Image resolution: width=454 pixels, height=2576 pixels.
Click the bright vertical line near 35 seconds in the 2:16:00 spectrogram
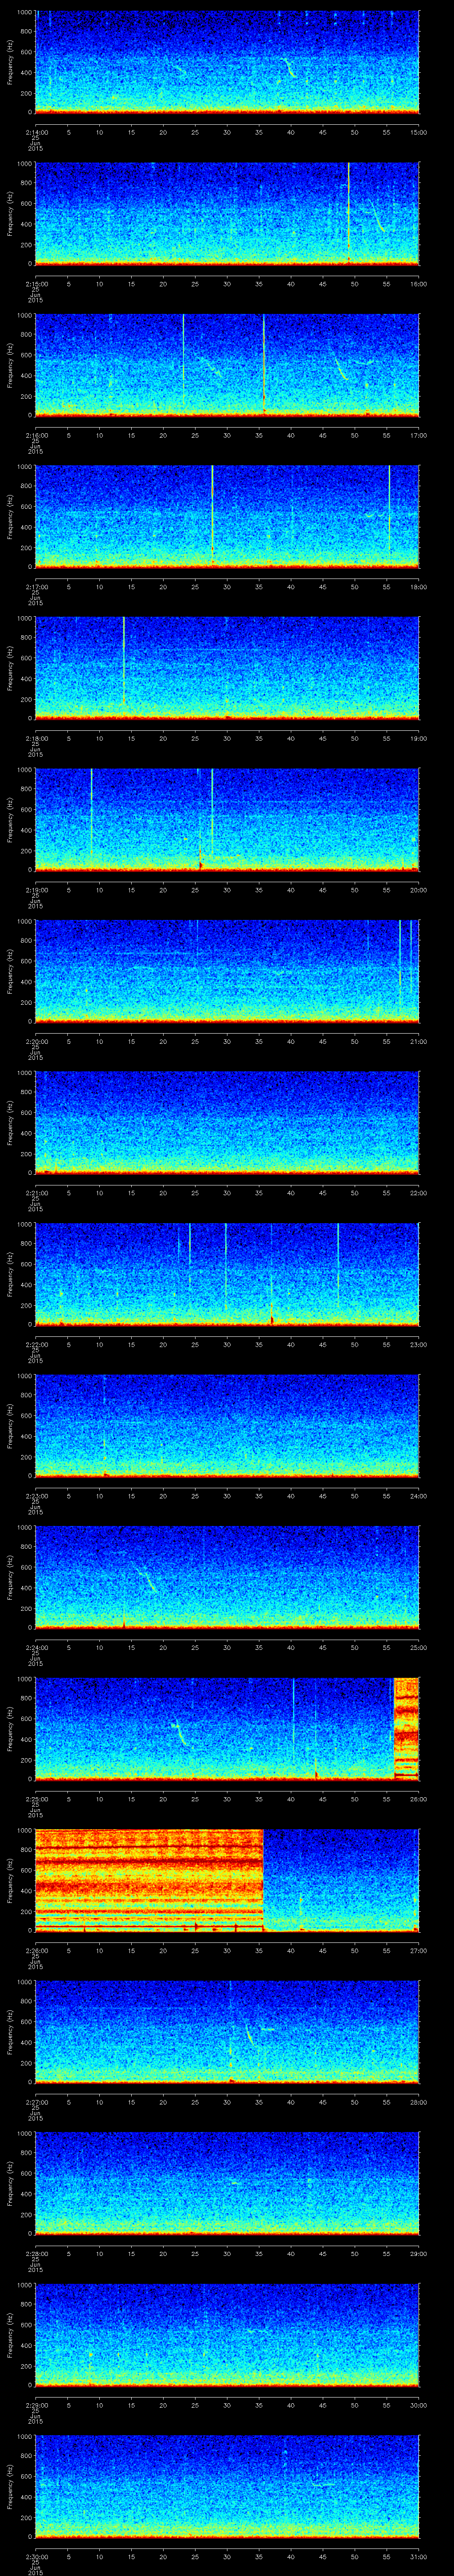(263, 365)
